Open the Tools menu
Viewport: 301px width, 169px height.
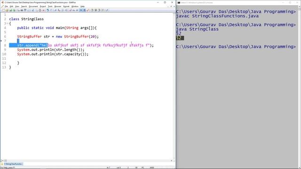pyautogui.click(x=50, y=6)
